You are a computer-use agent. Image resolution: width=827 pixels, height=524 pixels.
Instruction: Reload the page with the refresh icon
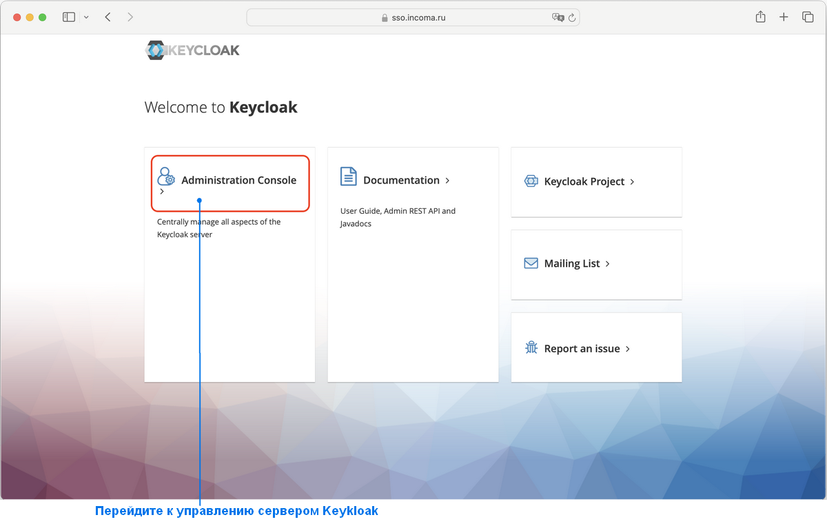click(x=573, y=17)
